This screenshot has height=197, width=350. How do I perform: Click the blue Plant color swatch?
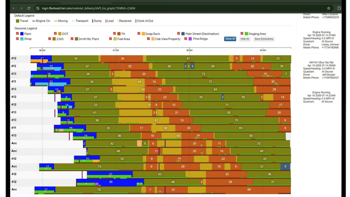coord(22,34)
